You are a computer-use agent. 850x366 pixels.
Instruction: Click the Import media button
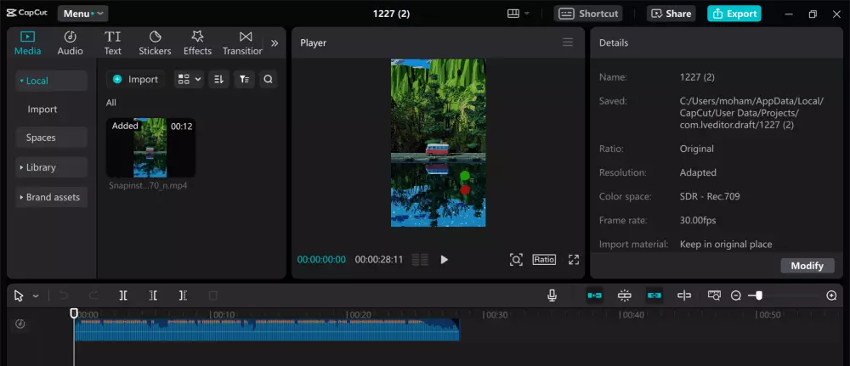135,79
